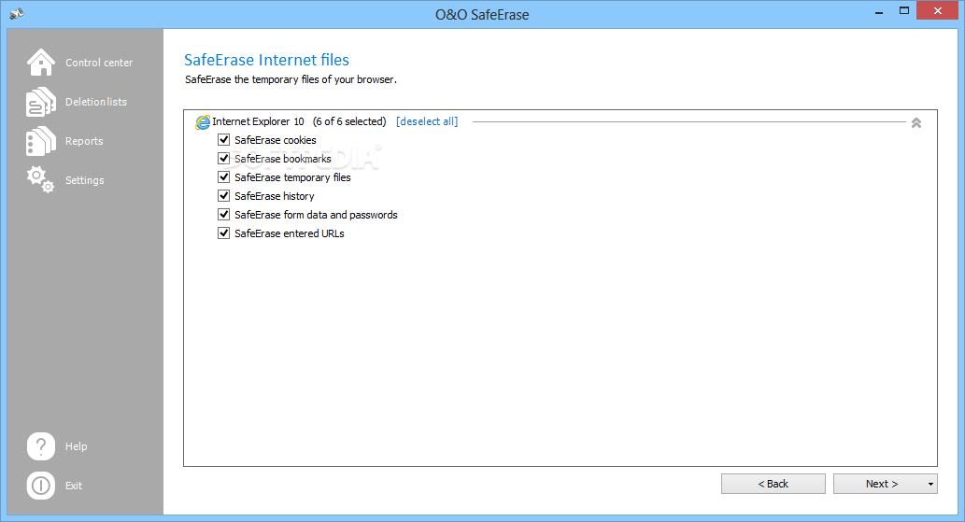Disable SafeErase form data and passwords
Viewport: 965px width, 522px height.
click(224, 215)
